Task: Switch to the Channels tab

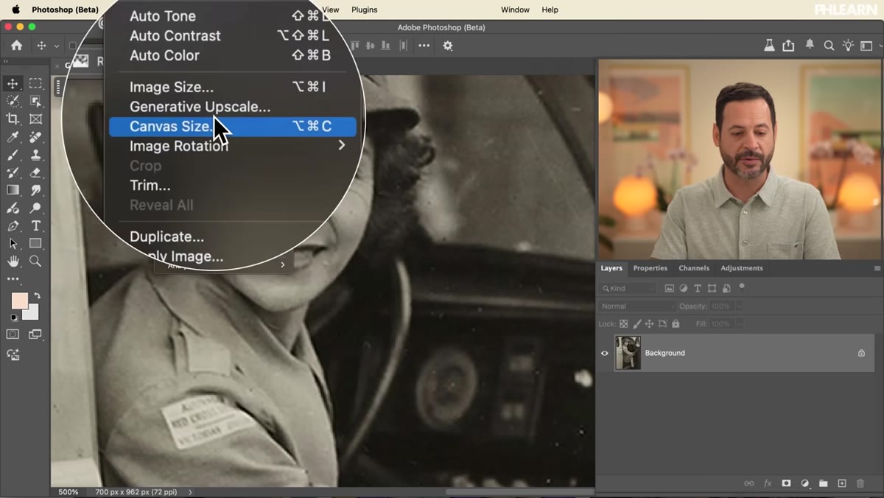Action: point(694,268)
